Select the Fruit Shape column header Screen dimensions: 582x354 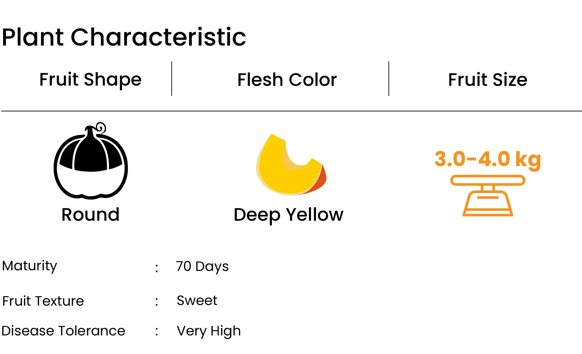90,79
